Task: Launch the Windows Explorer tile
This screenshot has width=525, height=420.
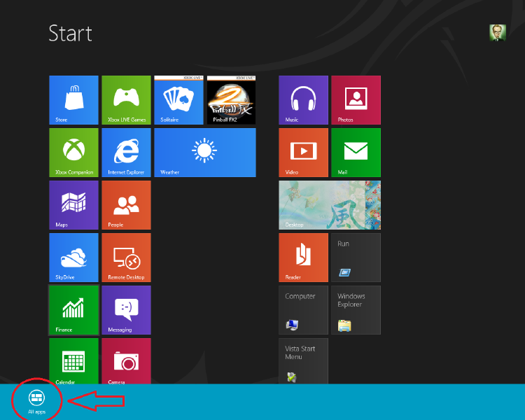Action: (x=356, y=310)
